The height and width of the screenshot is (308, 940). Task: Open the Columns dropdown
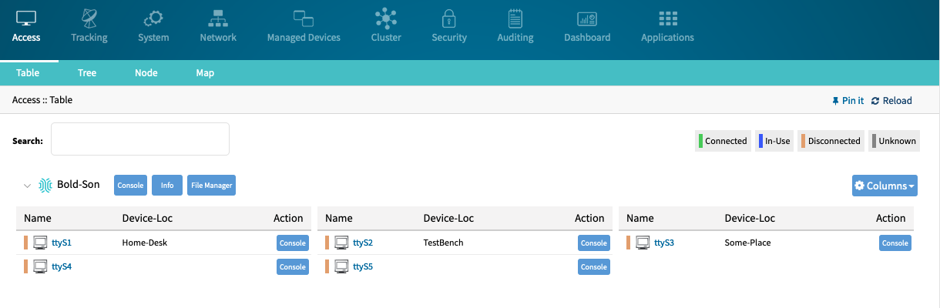(x=885, y=186)
